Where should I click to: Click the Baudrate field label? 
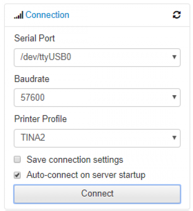(x=32, y=79)
